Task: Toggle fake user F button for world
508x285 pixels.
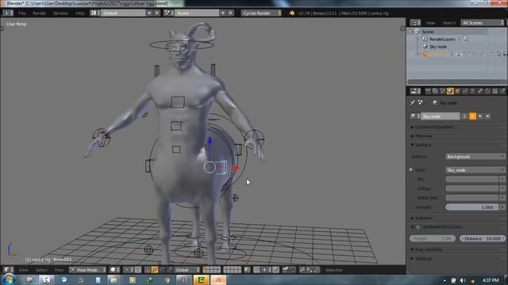Action: [473, 116]
